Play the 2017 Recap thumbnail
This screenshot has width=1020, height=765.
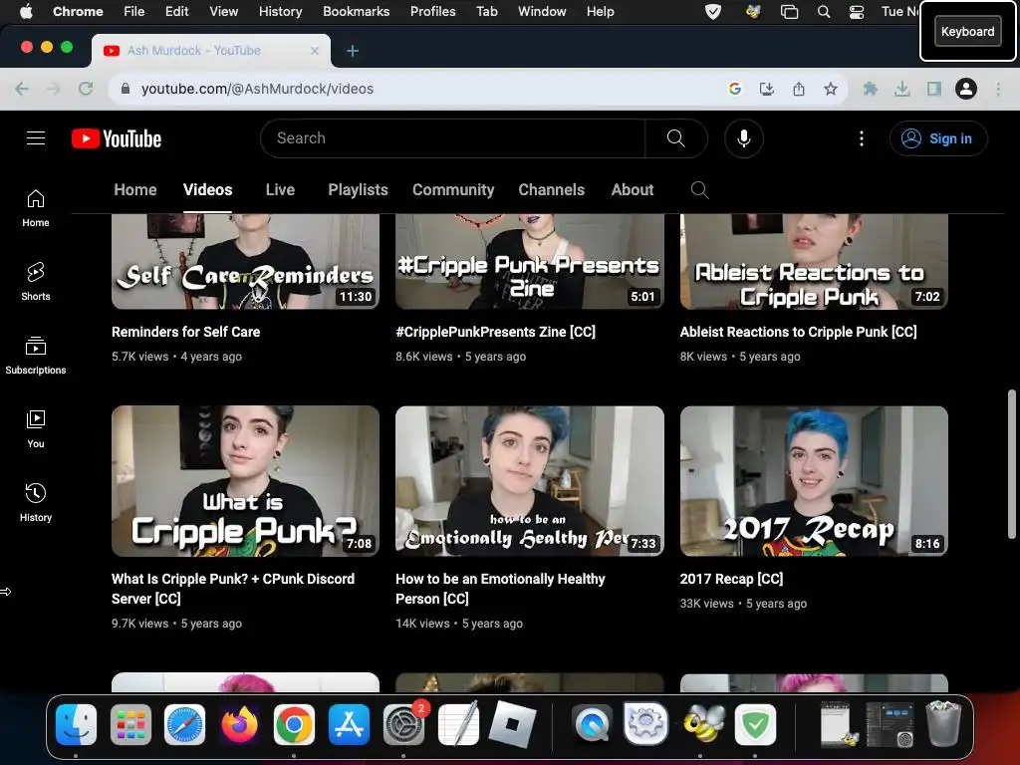(814, 481)
